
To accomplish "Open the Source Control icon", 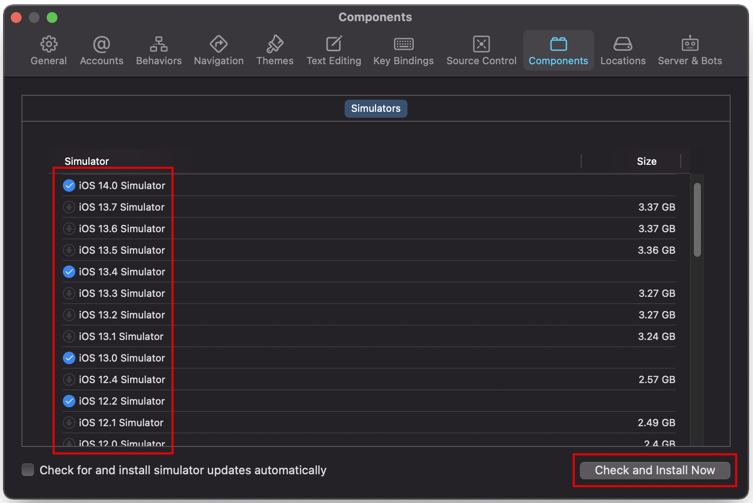I will point(481,44).
